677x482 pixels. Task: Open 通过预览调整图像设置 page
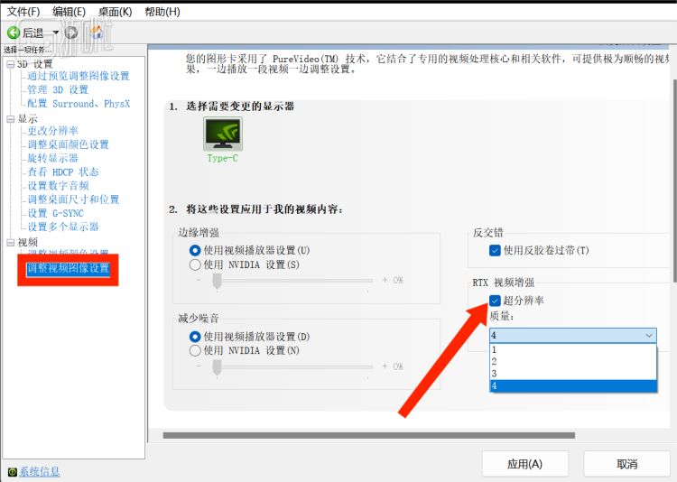[79, 76]
